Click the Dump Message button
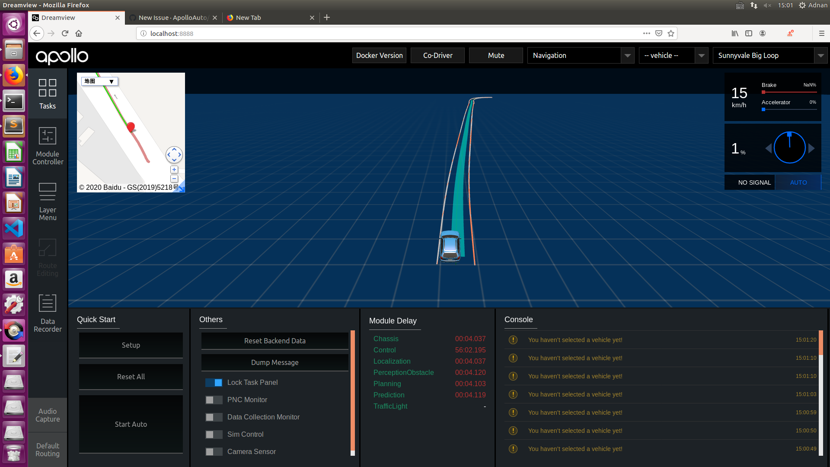The image size is (830, 467). click(x=275, y=362)
